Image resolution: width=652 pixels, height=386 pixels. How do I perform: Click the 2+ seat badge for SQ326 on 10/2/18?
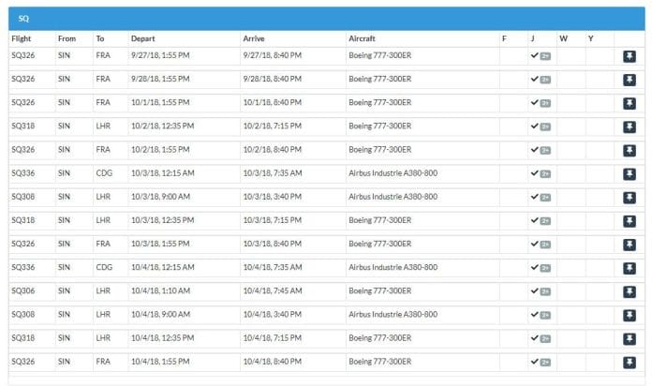point(545,150)
